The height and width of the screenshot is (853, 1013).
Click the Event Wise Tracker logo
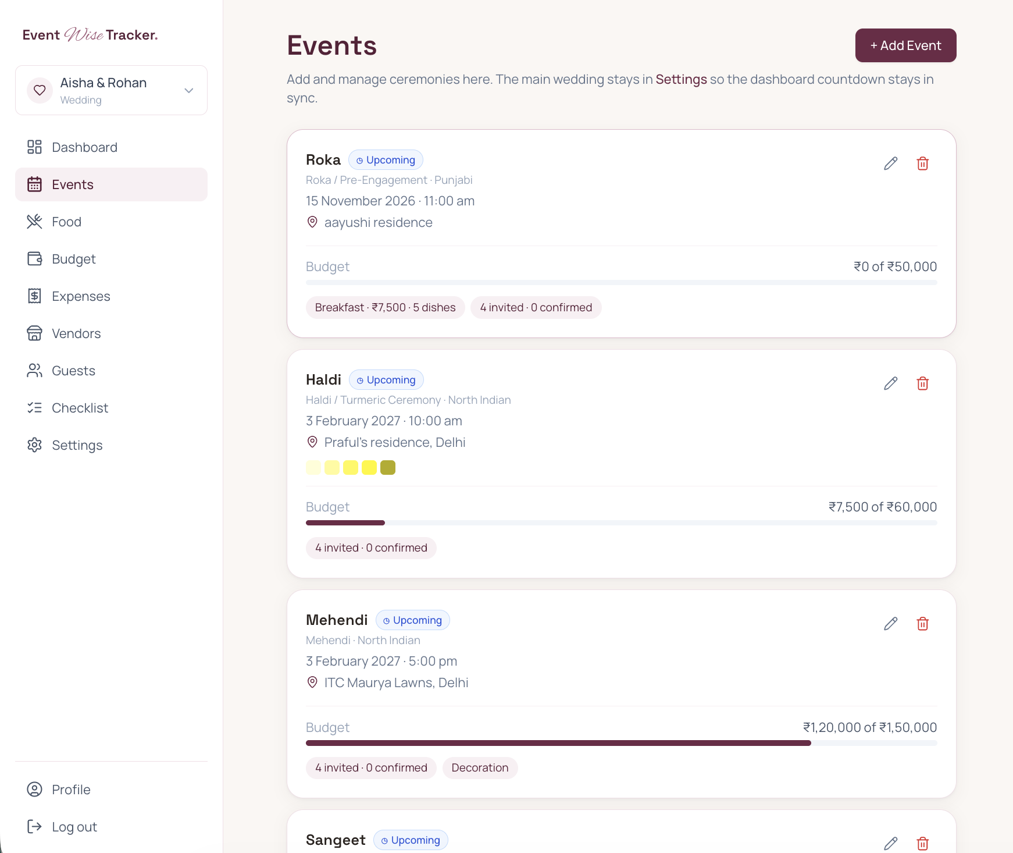point(90,35)
